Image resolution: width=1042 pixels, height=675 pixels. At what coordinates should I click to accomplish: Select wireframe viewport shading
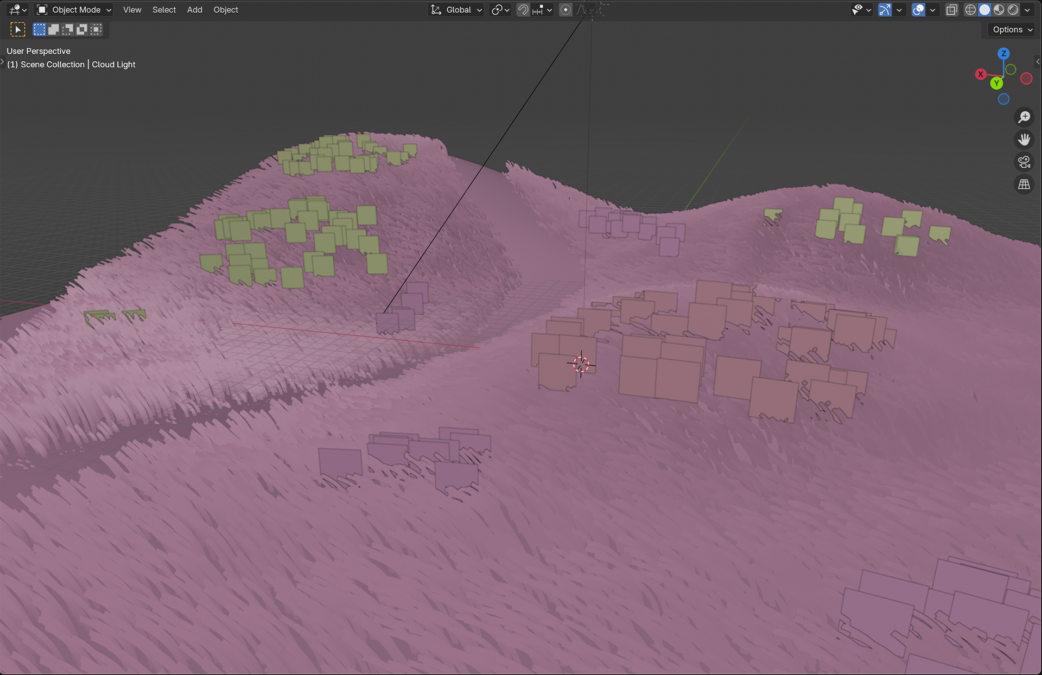970,10
